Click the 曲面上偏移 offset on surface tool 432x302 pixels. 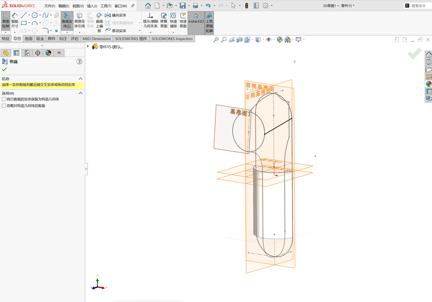pyautogui.click(x=100, y=23)
